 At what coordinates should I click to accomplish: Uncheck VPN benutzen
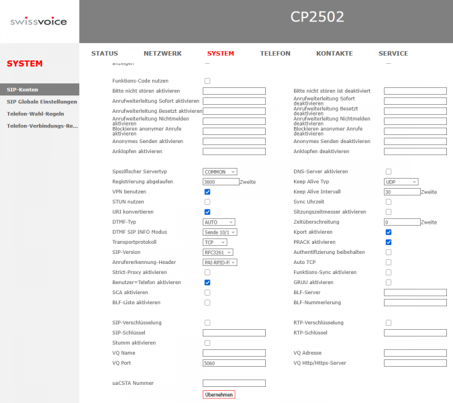point(207,192)
